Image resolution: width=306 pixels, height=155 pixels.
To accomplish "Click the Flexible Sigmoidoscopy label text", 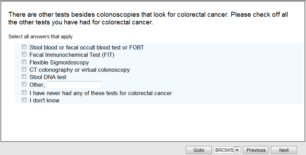I will click(x=59, y=63).
